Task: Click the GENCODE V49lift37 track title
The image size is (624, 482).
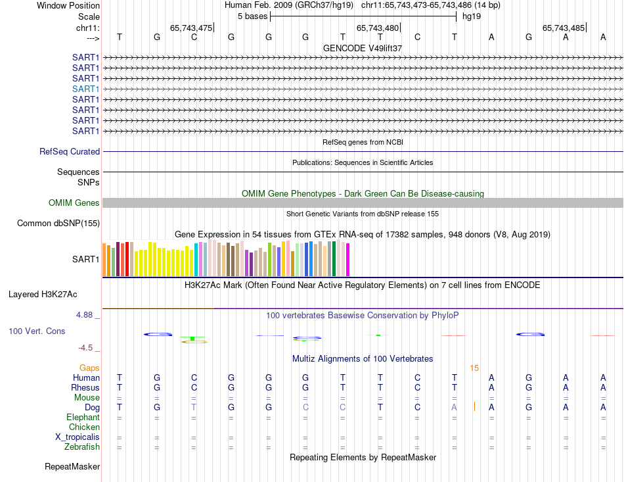Action: (363, 48)
